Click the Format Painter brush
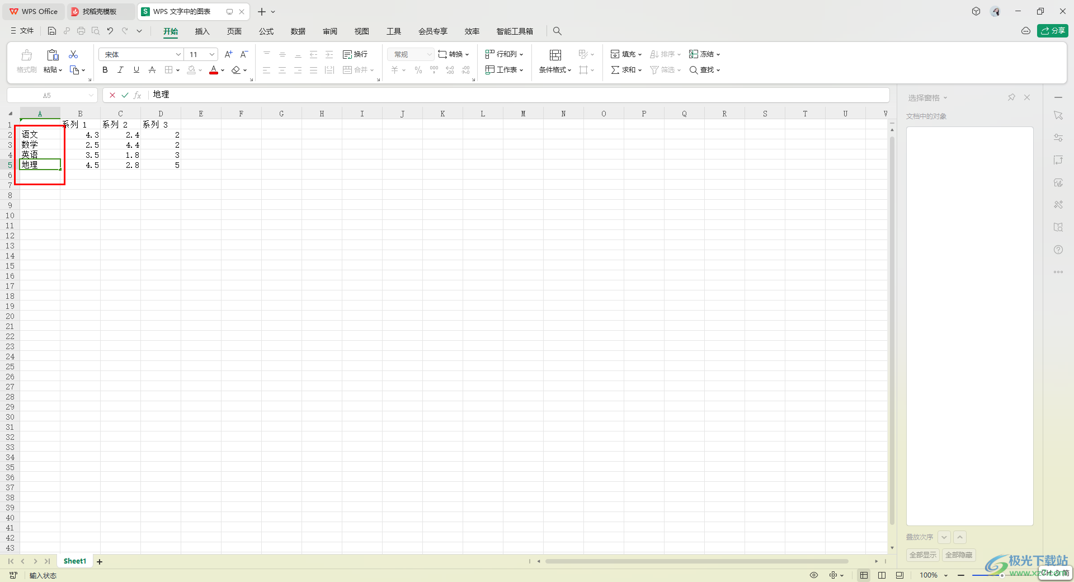Viewport: 1074px width, 582px height. click(x=26, y=55)
